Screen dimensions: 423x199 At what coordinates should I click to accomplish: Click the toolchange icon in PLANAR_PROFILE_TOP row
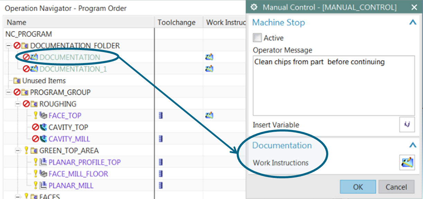[160, 162]
